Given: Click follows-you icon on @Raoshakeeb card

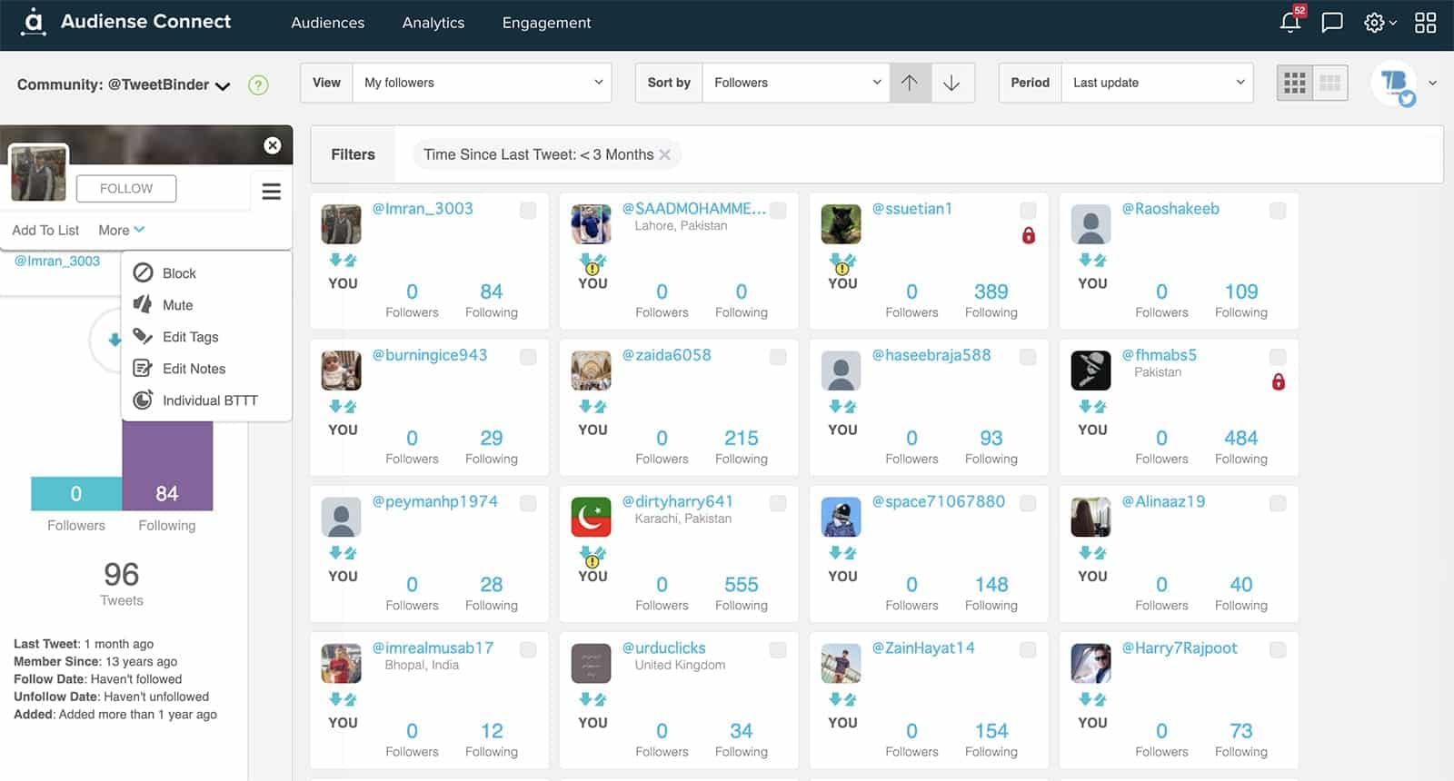Looking at the screenshot, I should [x=1092, y=261].
